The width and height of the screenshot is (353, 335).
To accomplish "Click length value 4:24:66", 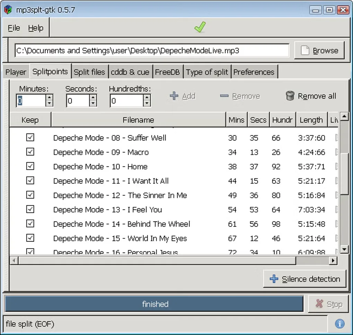I will click(311, 152).
